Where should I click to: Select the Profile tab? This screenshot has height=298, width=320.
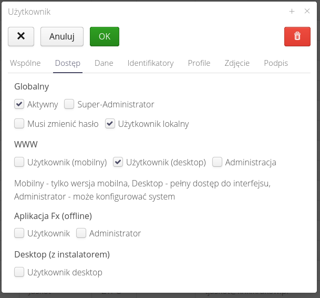(199, 63)
